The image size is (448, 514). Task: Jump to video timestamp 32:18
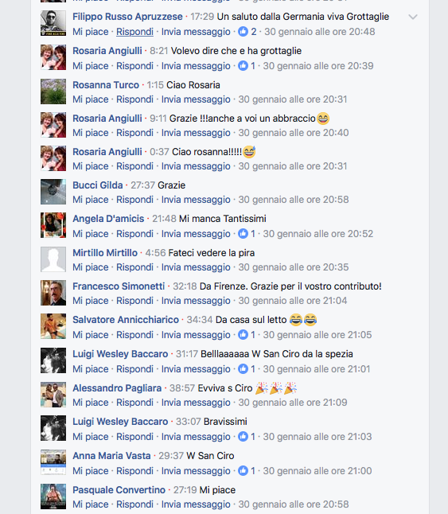[185, 286]
